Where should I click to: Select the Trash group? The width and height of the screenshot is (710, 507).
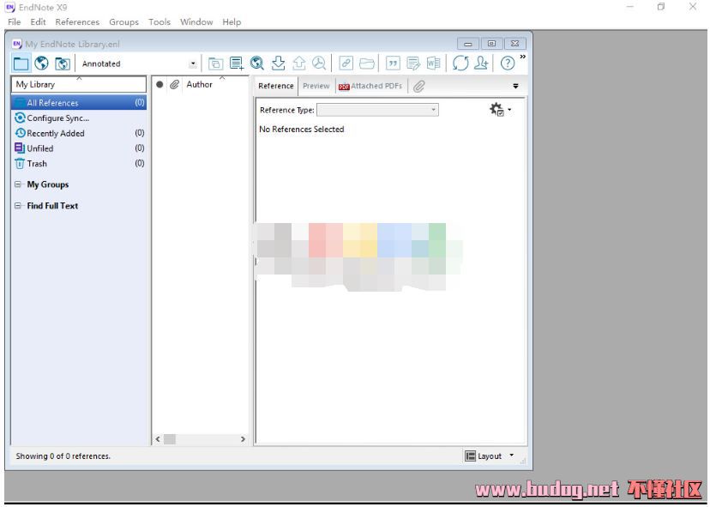click(79, 164)
